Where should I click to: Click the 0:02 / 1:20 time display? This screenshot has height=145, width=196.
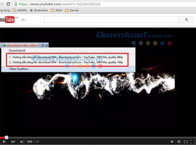pyautogui.click(x=33, y=142)
